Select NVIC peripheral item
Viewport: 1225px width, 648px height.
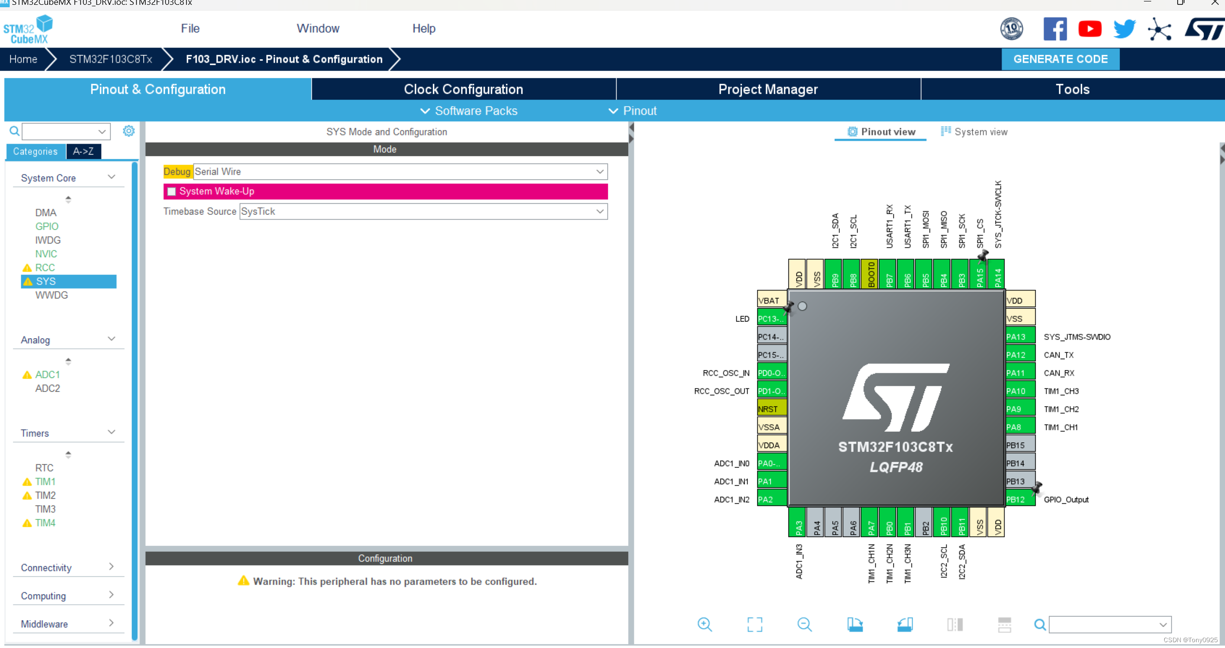click(x=46, y=253)
